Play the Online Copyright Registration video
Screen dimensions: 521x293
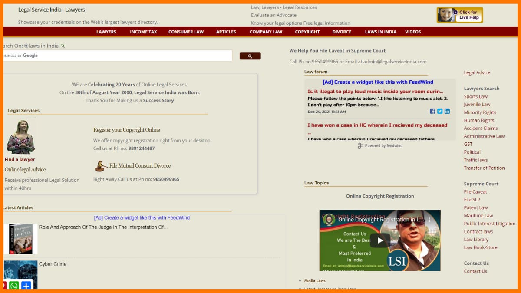click(380, 240)
